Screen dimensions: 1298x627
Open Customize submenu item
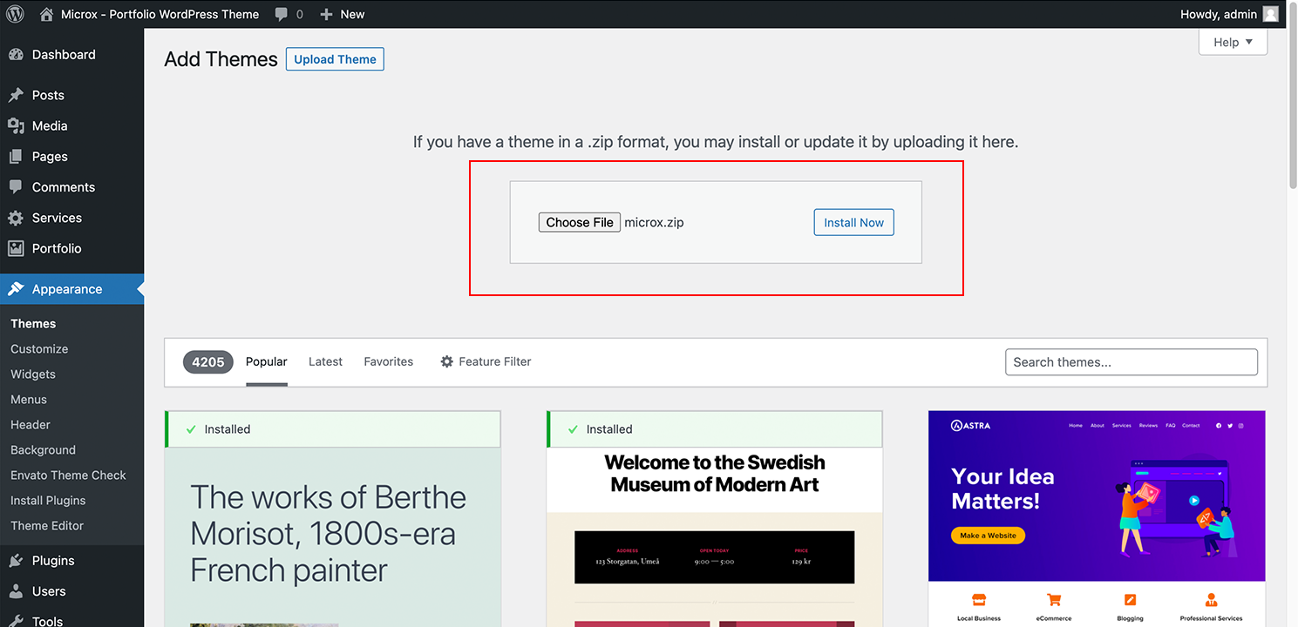click(x=39, y=348)
